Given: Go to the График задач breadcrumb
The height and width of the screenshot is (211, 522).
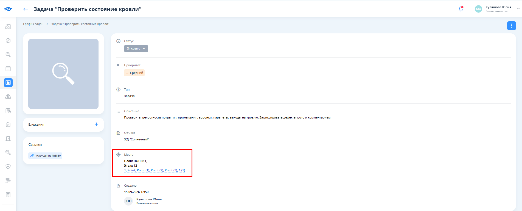Looking at the screenshot, I should 33,24.
